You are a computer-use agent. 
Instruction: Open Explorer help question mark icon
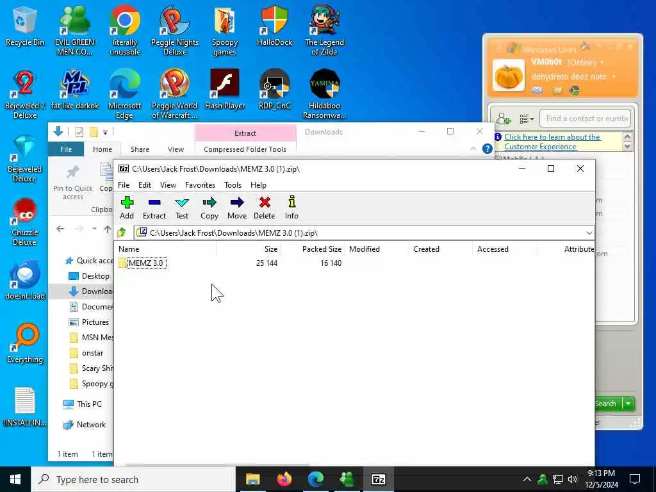(x=488, y=149)
